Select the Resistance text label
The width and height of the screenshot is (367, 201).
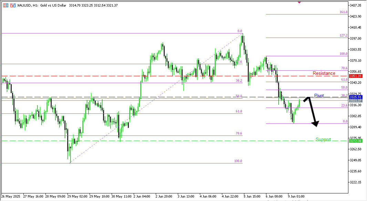pyautogui.click(x=324, y=73)
